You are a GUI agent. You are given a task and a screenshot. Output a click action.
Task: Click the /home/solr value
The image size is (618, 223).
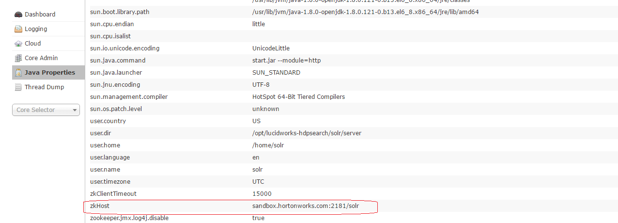(x=268, y=145)
